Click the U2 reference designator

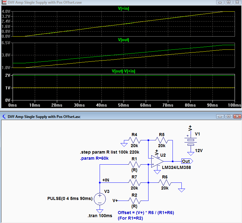pyautogui.click(x=163, y=155)
